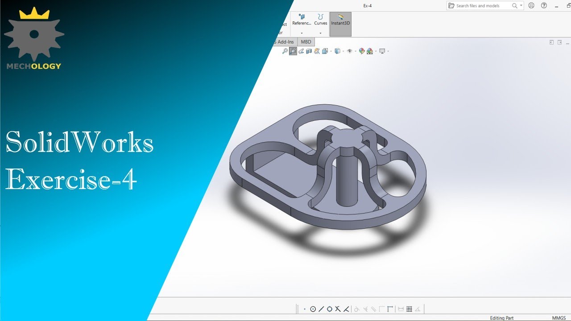Click the Dynamic Annotation Views icon

click(x=317, y=51)
